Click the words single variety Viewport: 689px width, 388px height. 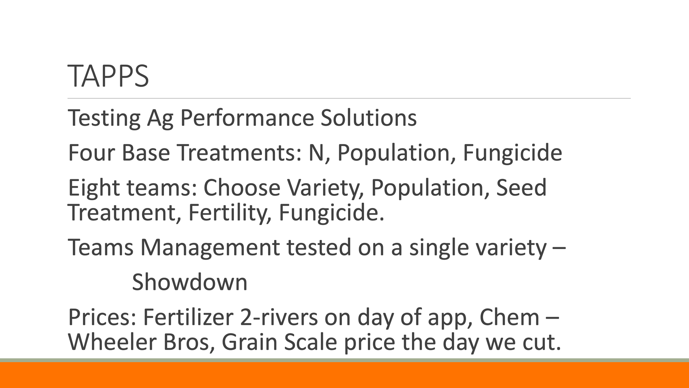pos(478,248)
